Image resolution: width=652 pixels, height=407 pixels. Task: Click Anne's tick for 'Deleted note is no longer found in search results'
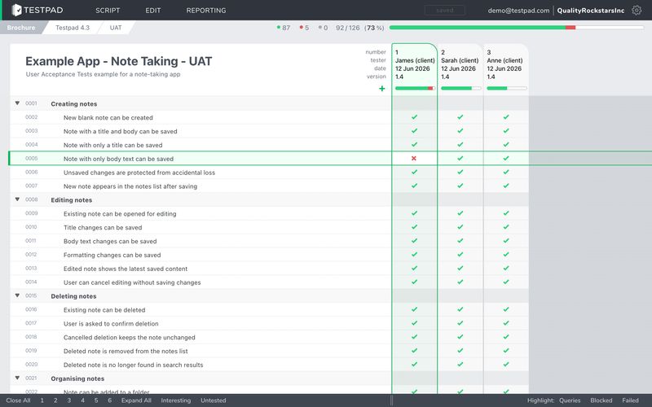505,364
